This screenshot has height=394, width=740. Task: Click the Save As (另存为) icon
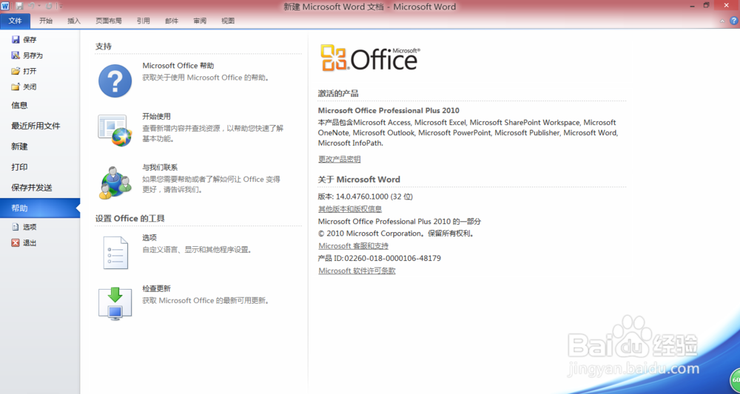(x=16, y=55)
